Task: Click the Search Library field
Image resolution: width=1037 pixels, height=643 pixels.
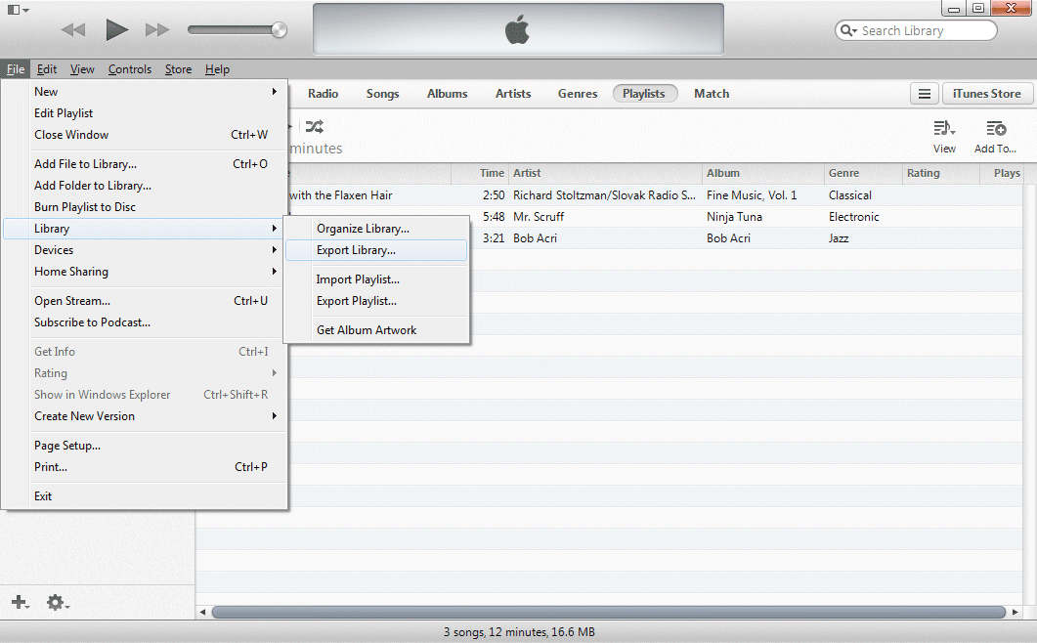Action: pyautogui.click(x=916, y=30)
